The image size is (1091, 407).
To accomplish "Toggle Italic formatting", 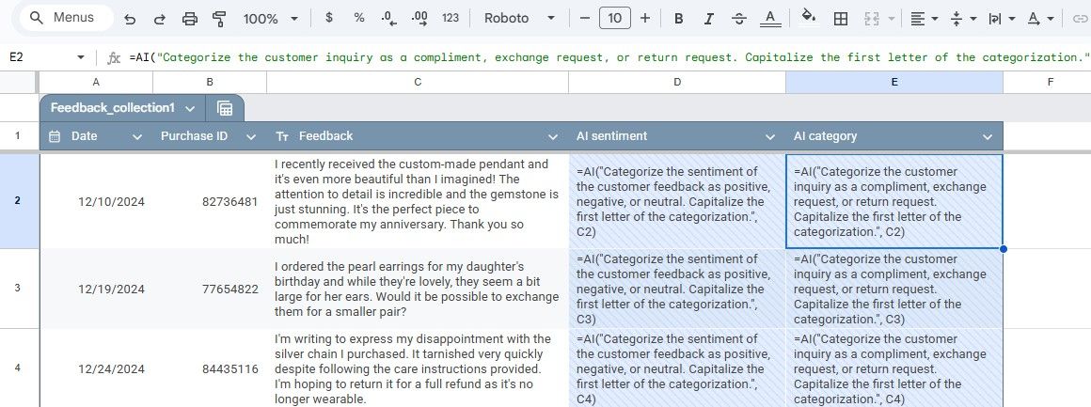I will click(x=708, y=19).
